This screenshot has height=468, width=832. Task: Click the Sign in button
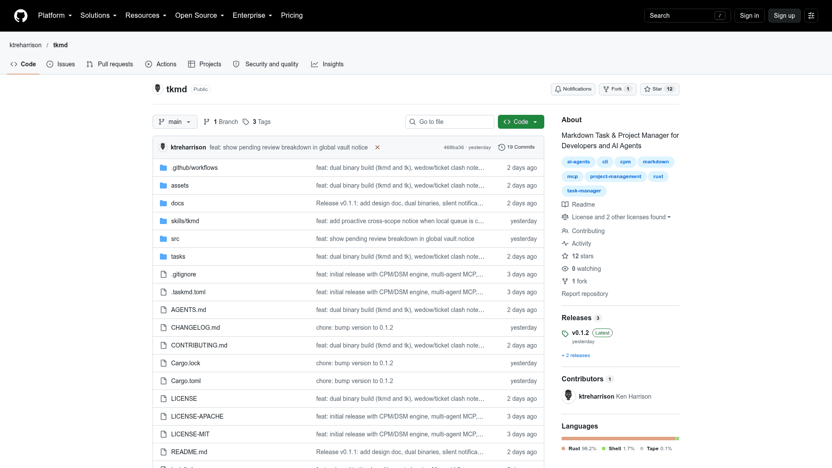[749, 16]
